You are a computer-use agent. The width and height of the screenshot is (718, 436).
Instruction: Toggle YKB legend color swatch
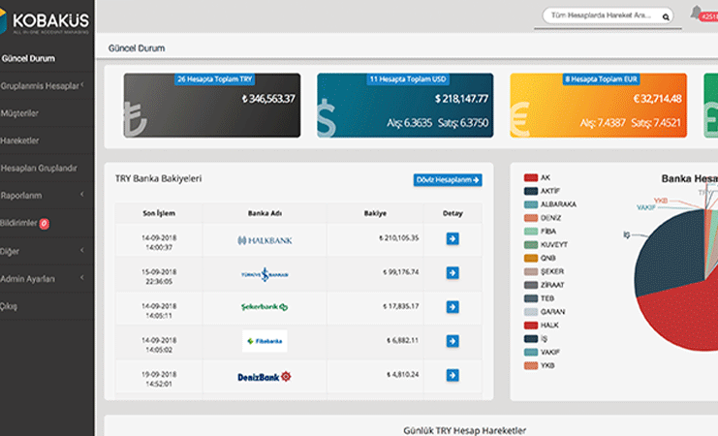click(531, 365)
